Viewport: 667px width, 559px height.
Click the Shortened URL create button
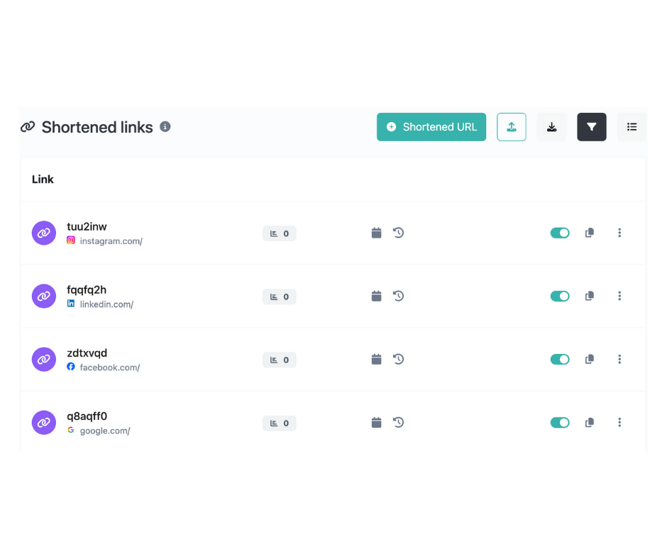[431, 127]
